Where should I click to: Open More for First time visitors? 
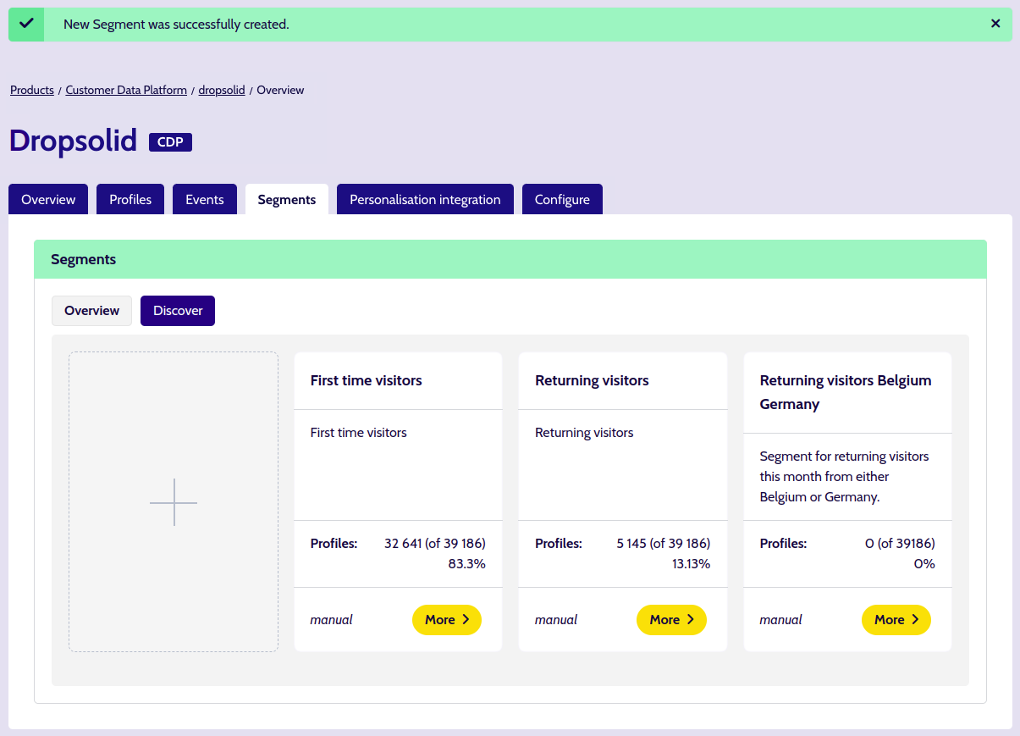click(447, 620)
